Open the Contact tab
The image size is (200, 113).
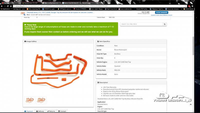pos(62,111)
